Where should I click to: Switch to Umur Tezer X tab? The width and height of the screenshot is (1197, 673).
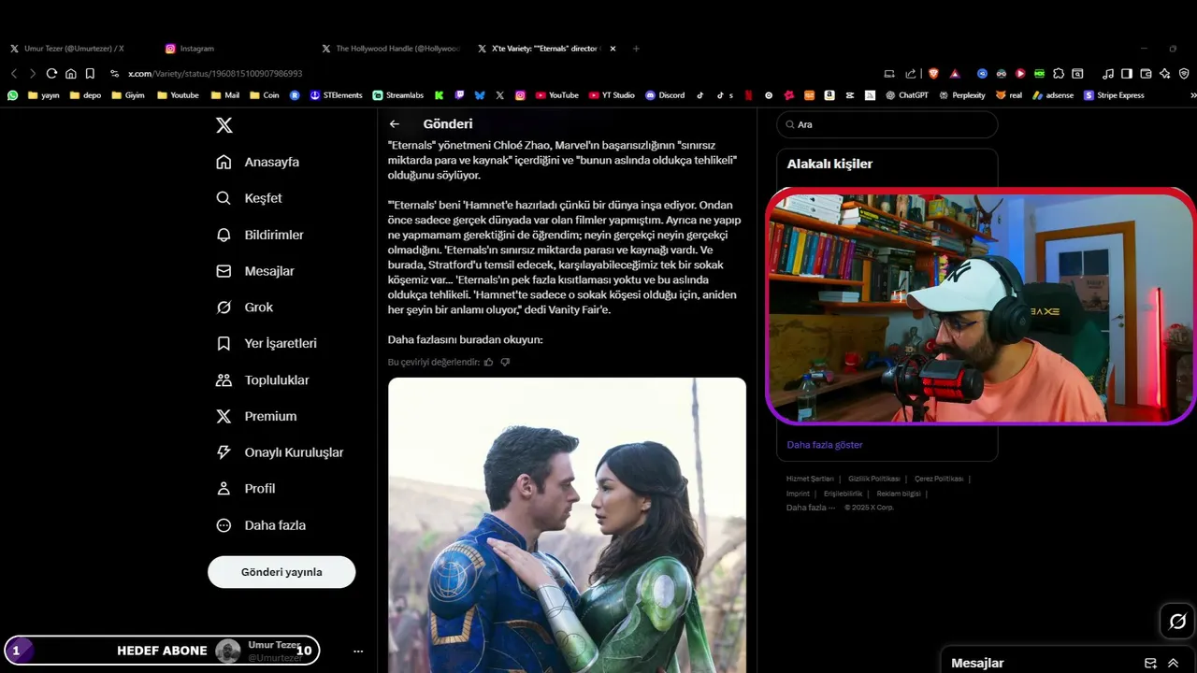[66, 49]
